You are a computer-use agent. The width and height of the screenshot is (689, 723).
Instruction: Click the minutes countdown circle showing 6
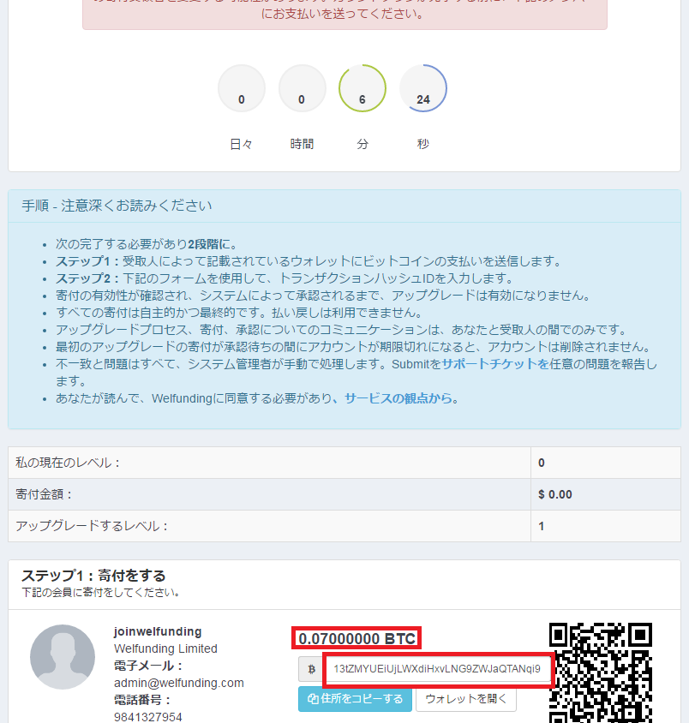(x=362, y=88)
